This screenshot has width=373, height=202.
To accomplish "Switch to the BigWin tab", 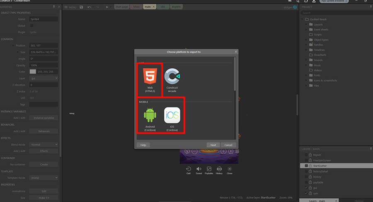I will tap(176, 7).
